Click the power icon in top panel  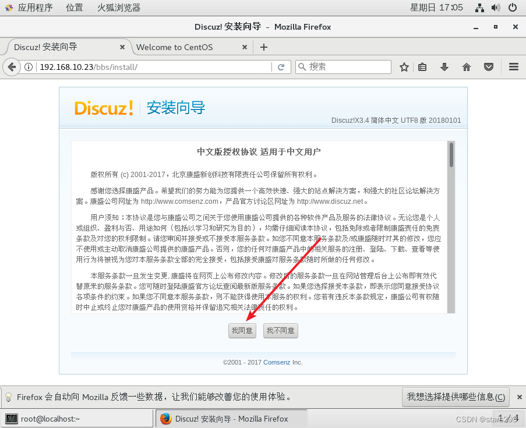click(513, 8)
